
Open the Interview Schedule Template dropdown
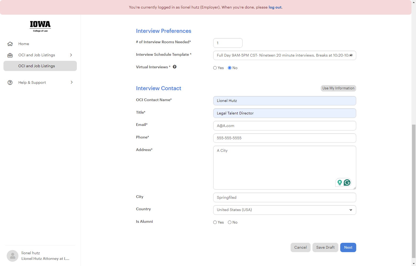[x=284, y=55]
